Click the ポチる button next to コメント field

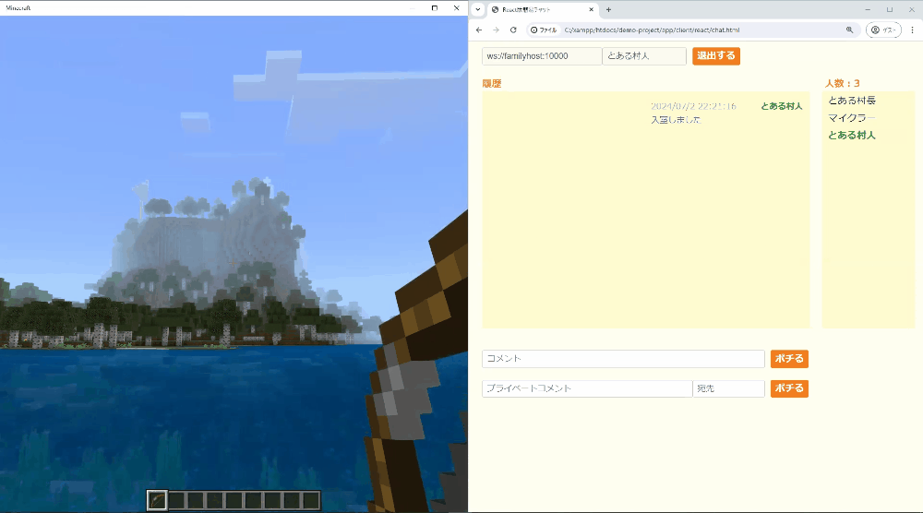[x=789, y=359]
